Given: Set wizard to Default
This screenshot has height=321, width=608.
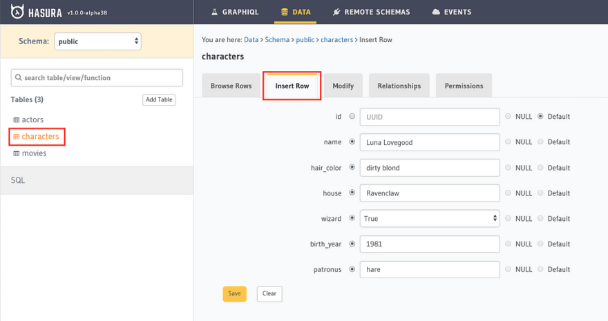Looking at the screenshot, I should [x=540, y=218].
